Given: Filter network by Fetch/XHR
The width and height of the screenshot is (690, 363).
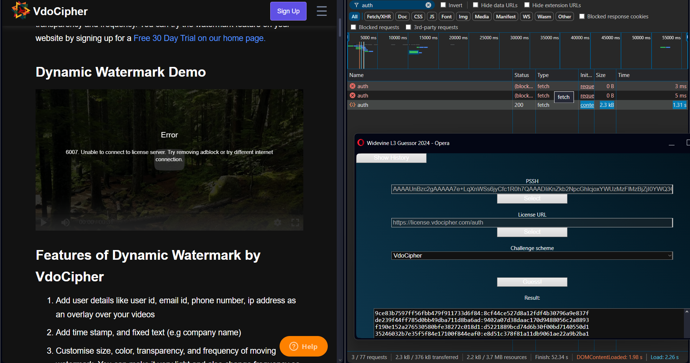Looking at the screenshot, I should point(379,17).
